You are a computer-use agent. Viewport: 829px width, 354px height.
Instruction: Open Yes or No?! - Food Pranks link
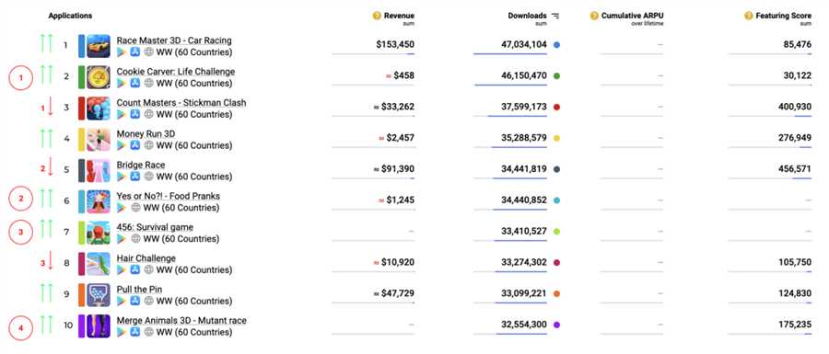(x=169, y=196)
